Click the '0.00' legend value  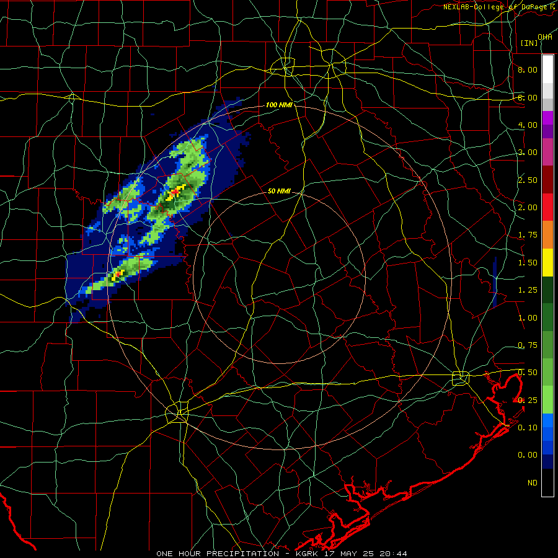pyautogui.click(x=528, y=455)
